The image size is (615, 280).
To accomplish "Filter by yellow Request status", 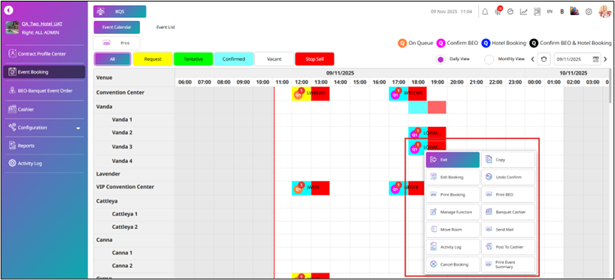I will point(153,59).
